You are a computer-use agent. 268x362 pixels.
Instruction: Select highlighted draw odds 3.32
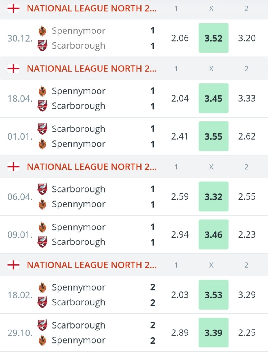214,197
